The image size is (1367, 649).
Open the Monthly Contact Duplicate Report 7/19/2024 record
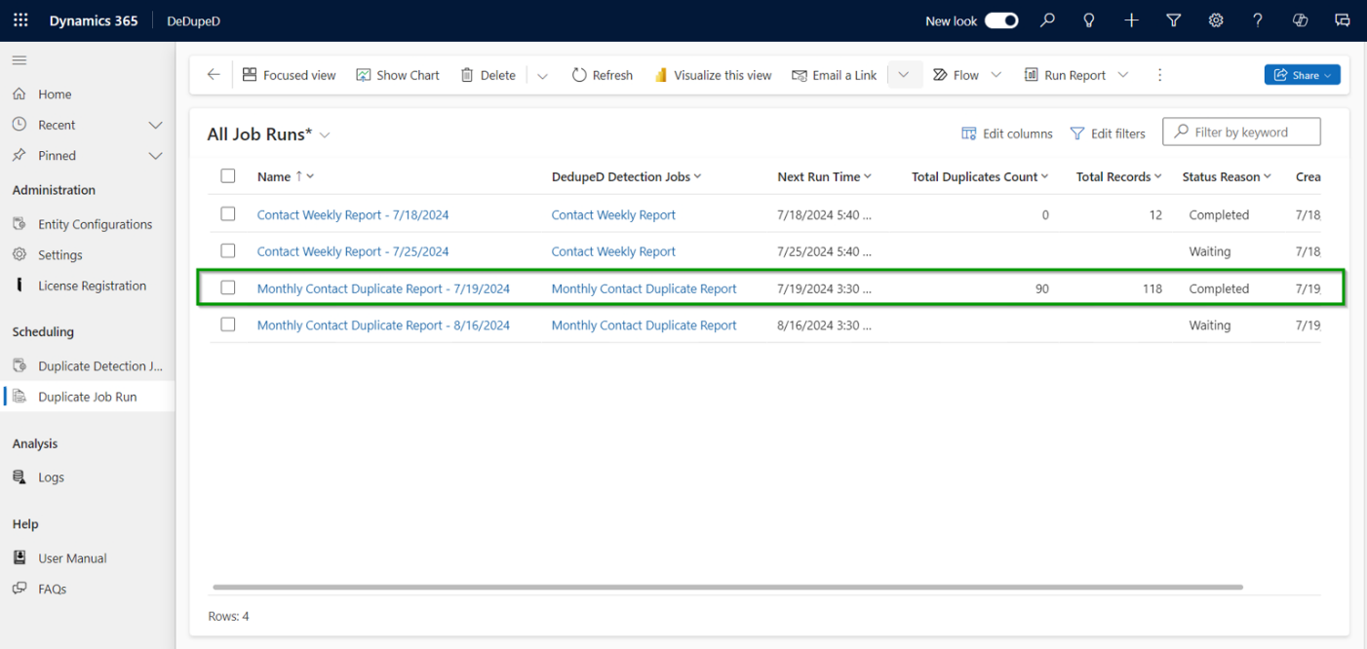click(383, 288)
